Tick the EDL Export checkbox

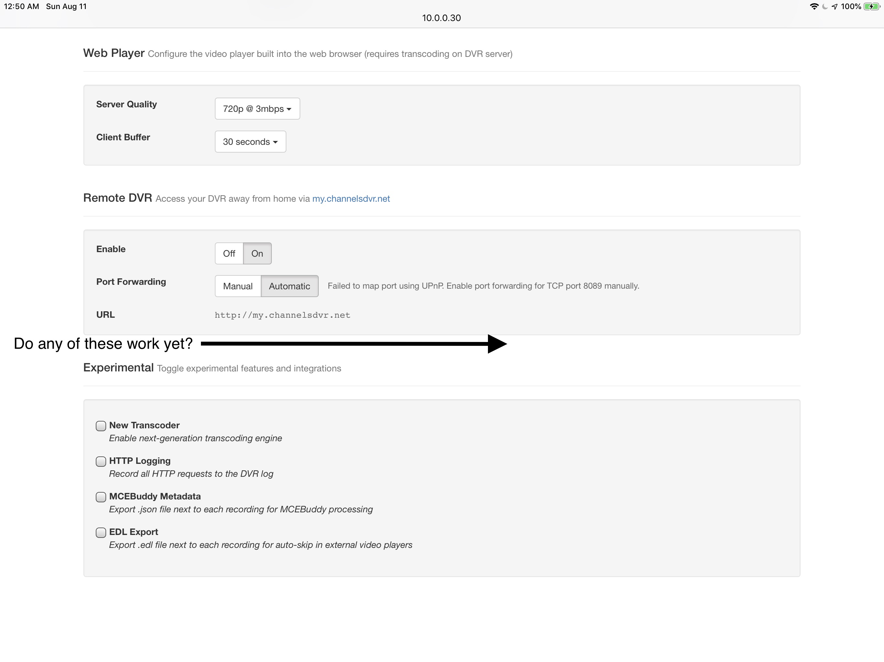[101, 533]
